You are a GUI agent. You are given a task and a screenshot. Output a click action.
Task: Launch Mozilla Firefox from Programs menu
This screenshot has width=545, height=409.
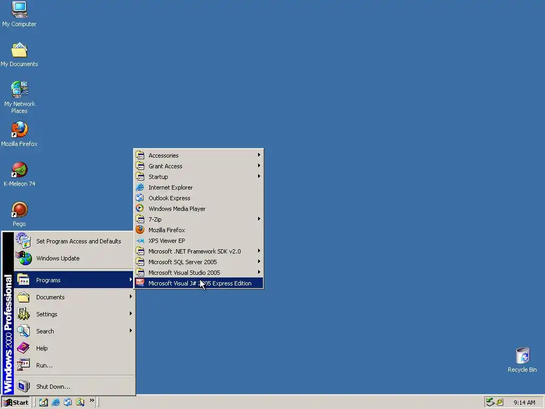pyautogui.click(x=199, y=230)
